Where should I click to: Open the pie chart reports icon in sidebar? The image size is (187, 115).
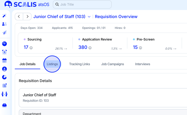click(4, 77)
